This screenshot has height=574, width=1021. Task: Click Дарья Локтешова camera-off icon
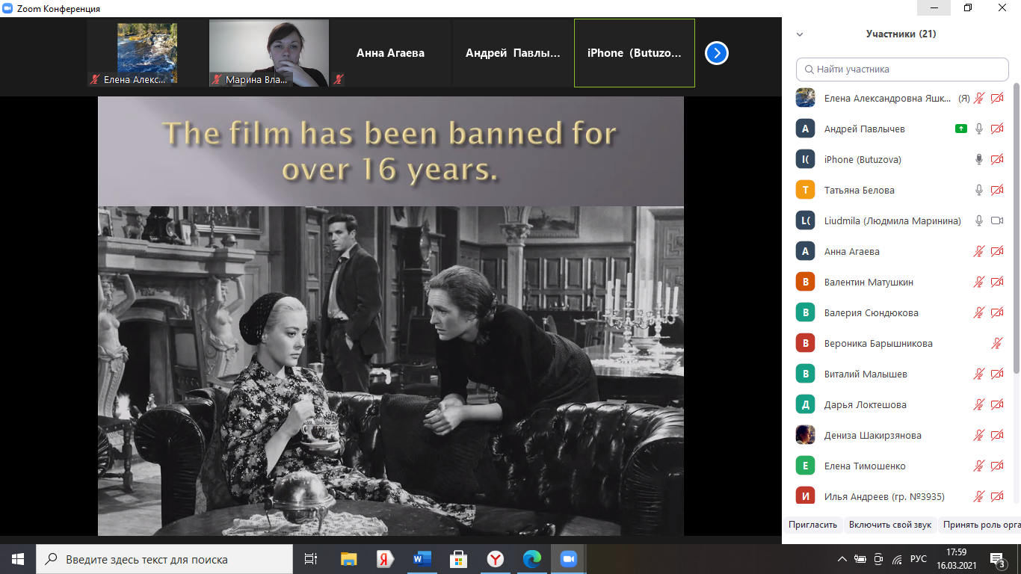pyautogui.click(x=997, y=404)
